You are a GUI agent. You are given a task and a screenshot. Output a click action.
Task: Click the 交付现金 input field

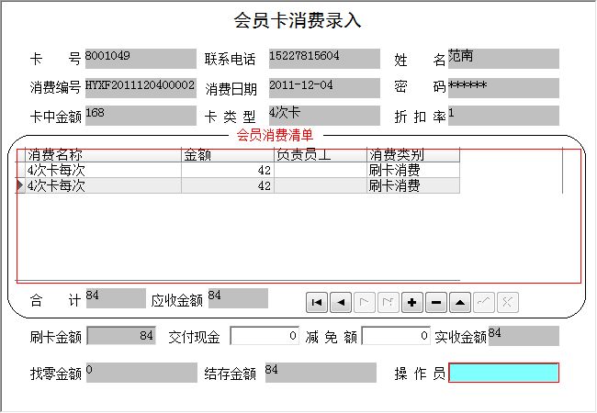(x=265, y=337)
